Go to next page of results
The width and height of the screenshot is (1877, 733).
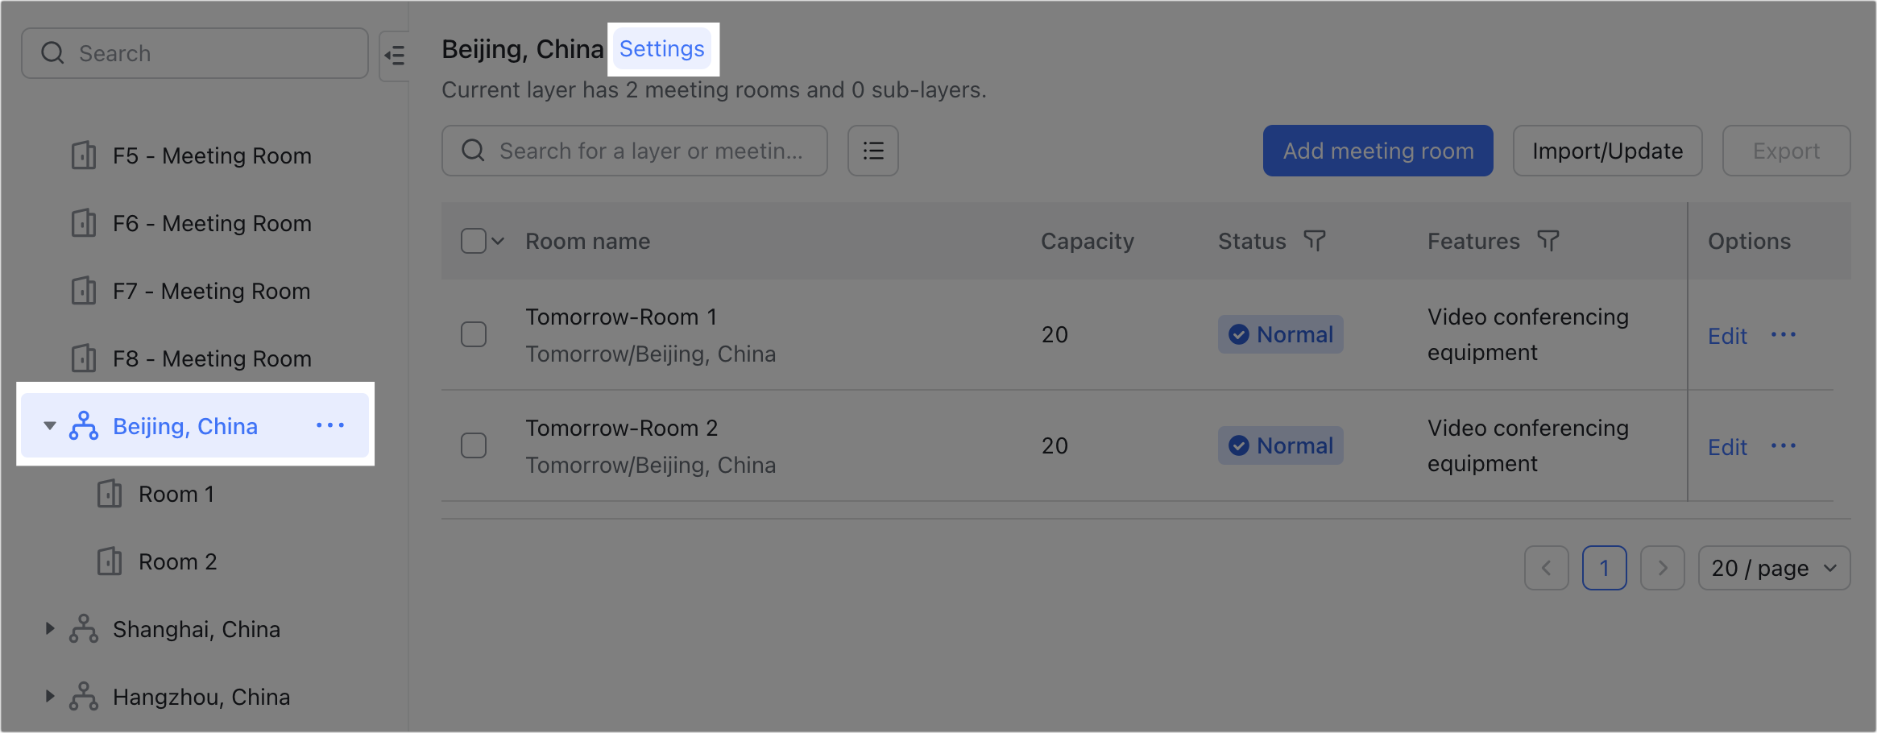pyautogui.click(x=1662, y=568)
